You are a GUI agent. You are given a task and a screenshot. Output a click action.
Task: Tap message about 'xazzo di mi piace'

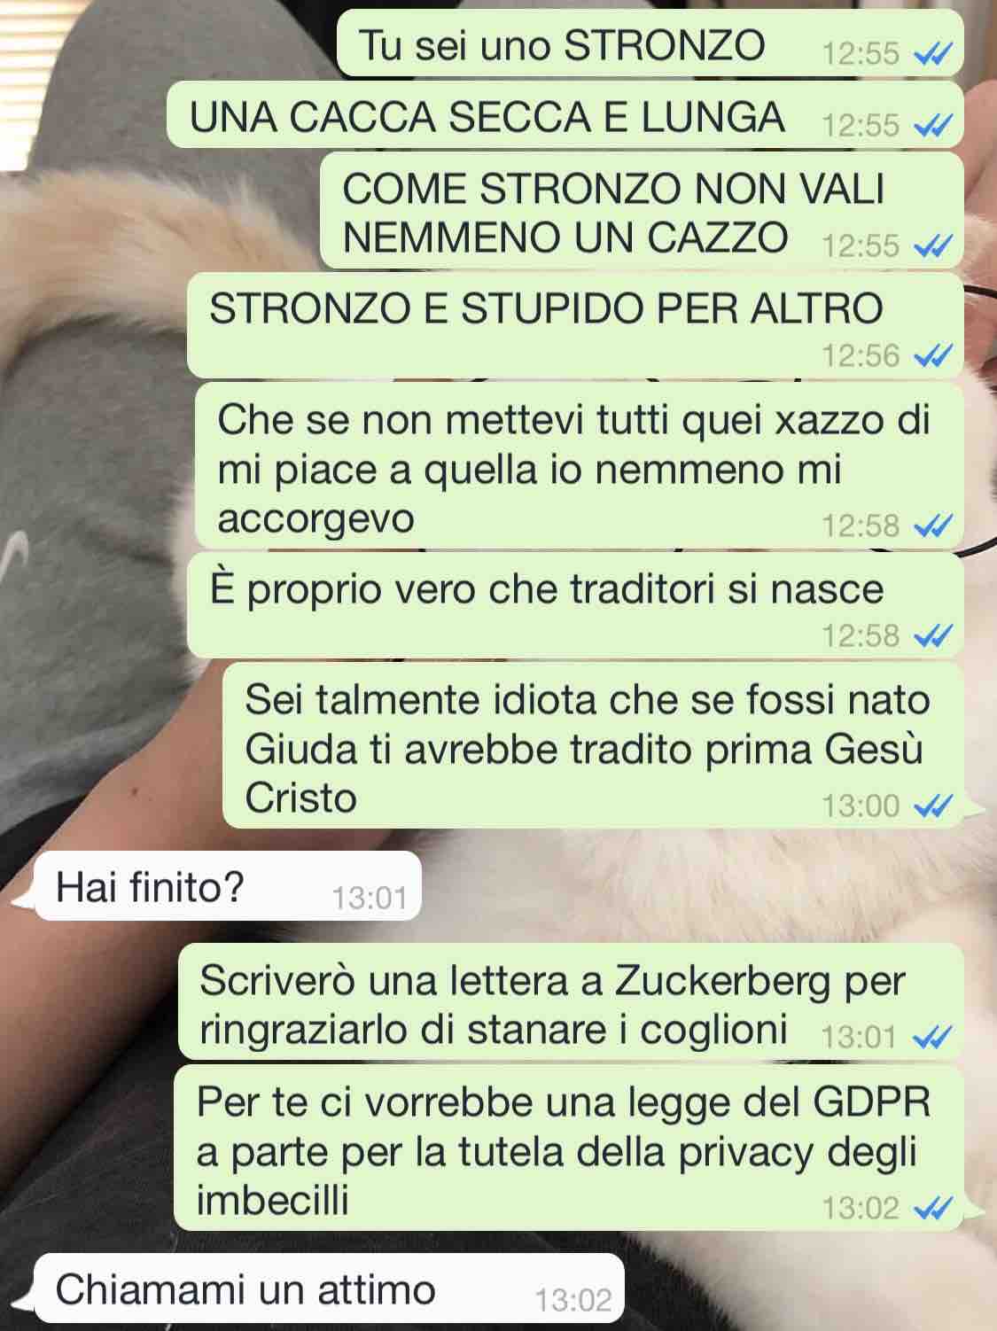coord(579,466)
